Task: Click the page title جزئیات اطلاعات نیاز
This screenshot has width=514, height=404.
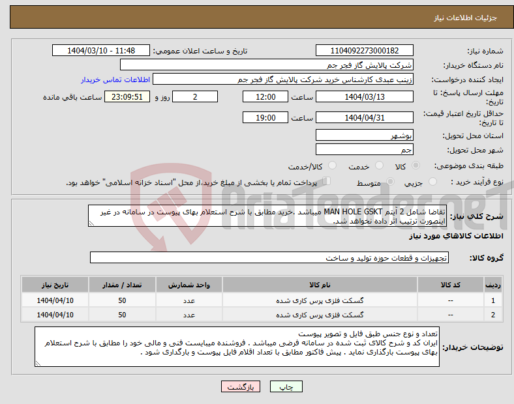Action: [x=466, y=18]
